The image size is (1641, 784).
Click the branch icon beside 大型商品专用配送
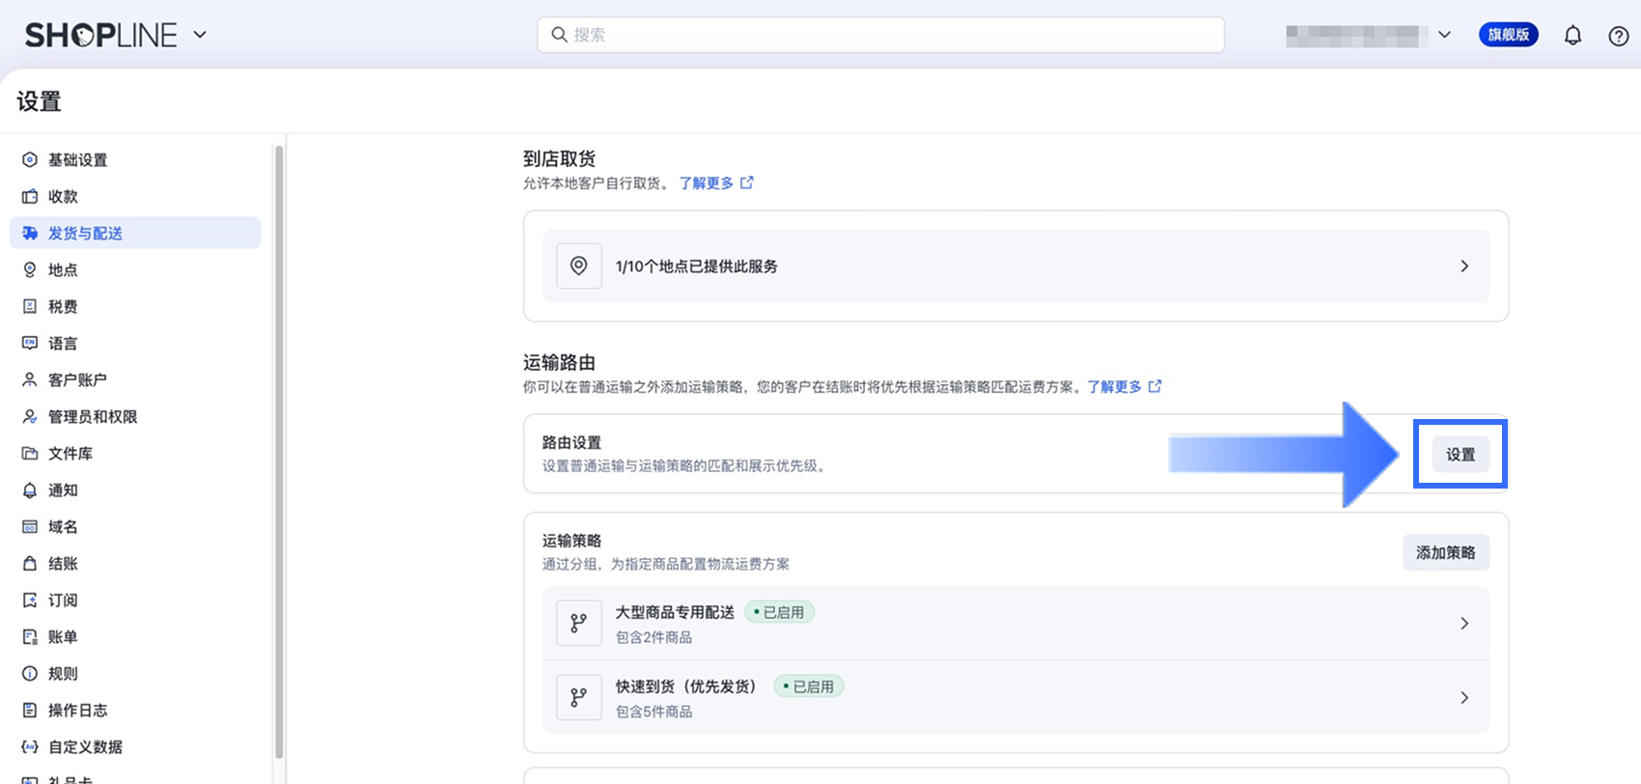click(x=578, y=624)
